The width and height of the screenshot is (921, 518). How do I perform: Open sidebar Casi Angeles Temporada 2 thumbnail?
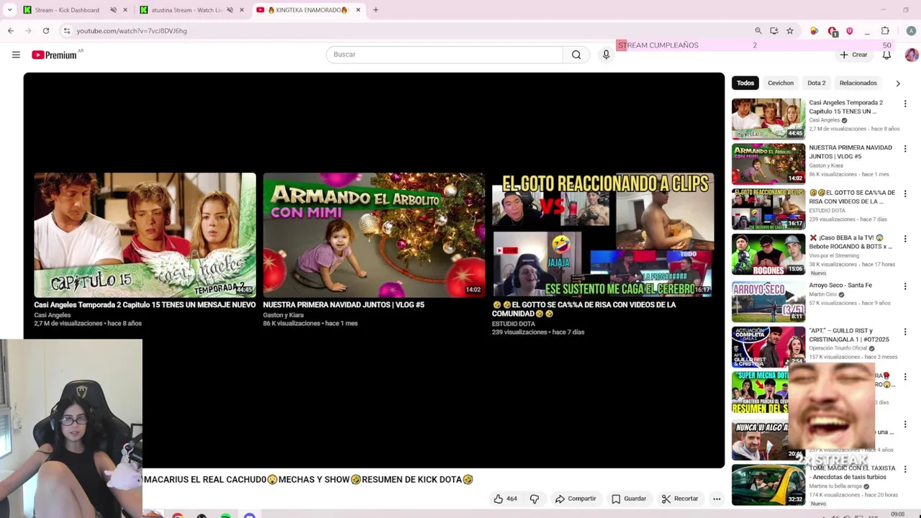pyautogui.click(x=768, y=119)
